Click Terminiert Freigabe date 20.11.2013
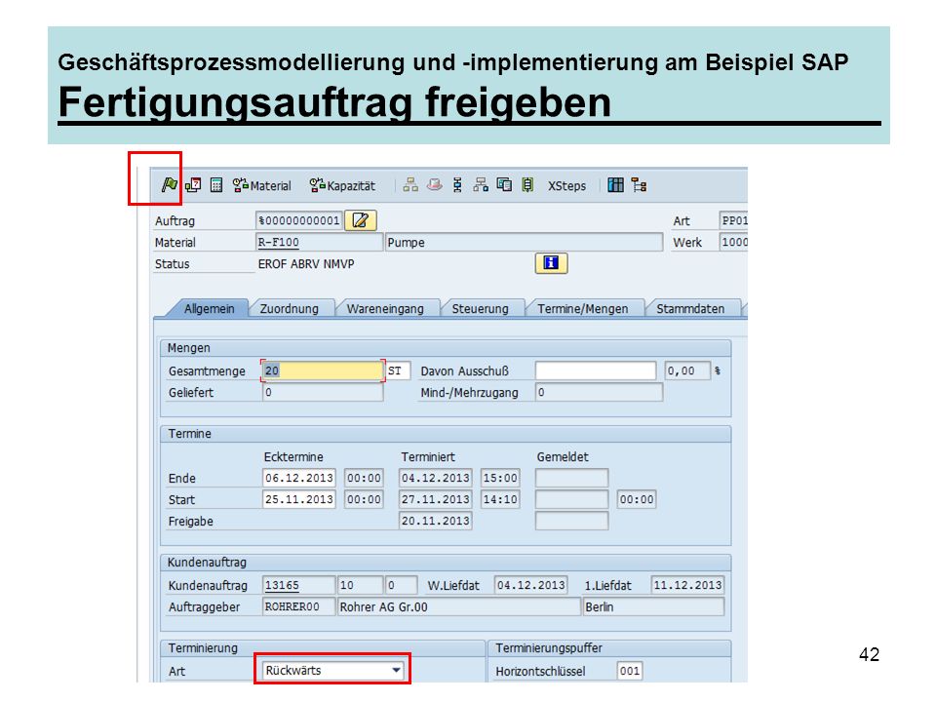The width and height of the screenshot is (936, 702). [x=435, y=521]
